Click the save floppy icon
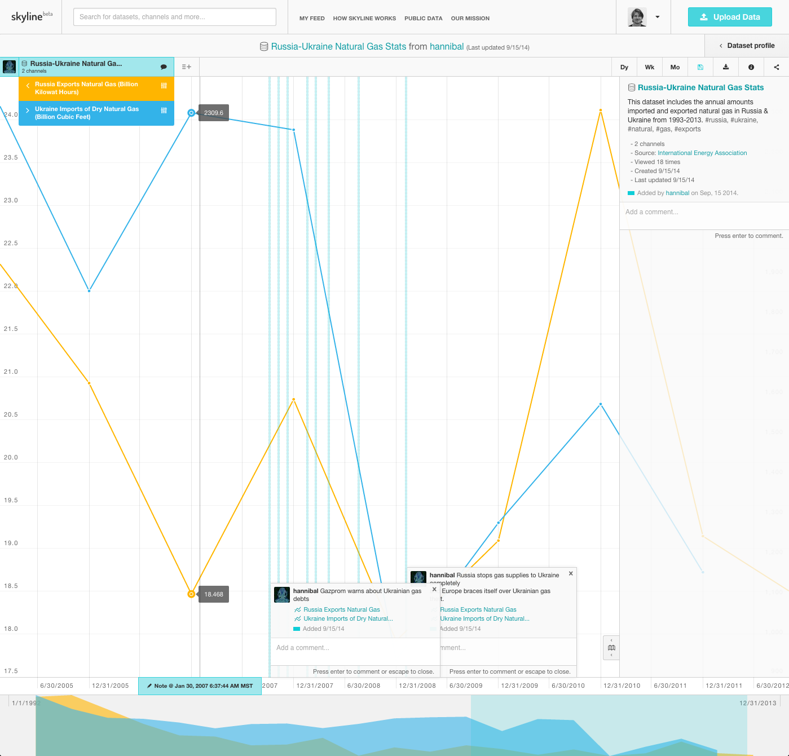Screen dimensions: 789x756 (x=700, y=67)
